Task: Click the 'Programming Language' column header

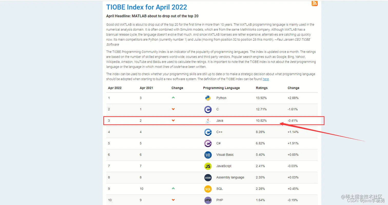Action: pos(221,88)
